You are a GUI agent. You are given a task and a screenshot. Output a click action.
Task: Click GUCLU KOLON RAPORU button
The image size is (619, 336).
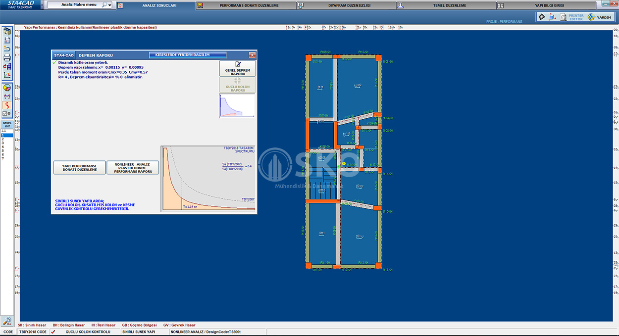coord(238,86)
